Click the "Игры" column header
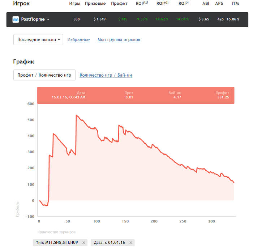This screenshot has height=247, width=253. tap(74, 4)
